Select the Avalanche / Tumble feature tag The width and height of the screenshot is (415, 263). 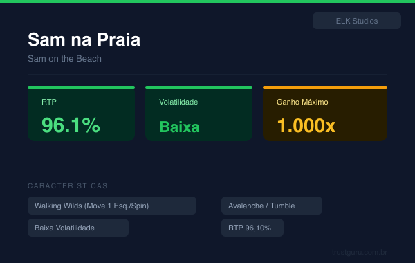click(272, 206)
